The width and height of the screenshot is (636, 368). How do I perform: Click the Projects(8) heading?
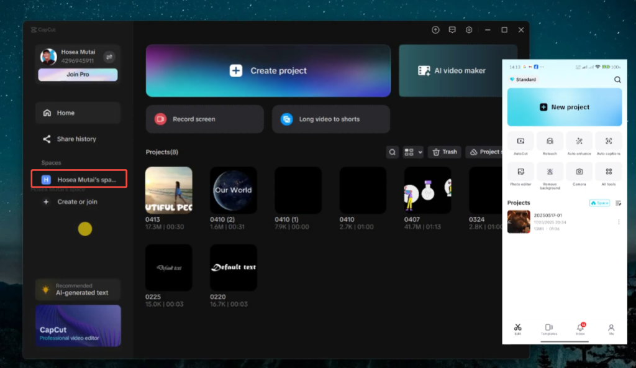[162, 152]
